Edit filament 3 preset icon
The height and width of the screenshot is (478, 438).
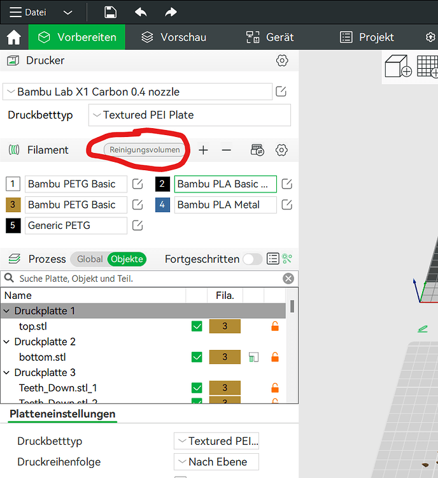pos(138,205)
